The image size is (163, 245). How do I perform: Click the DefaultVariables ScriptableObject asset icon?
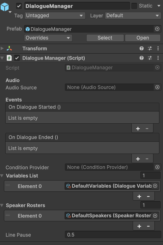point(68,186)
